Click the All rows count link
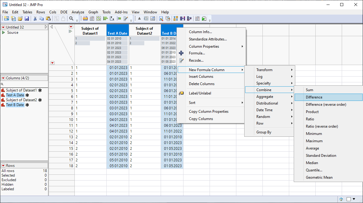The image size is (363, 203). pos(9,170)
